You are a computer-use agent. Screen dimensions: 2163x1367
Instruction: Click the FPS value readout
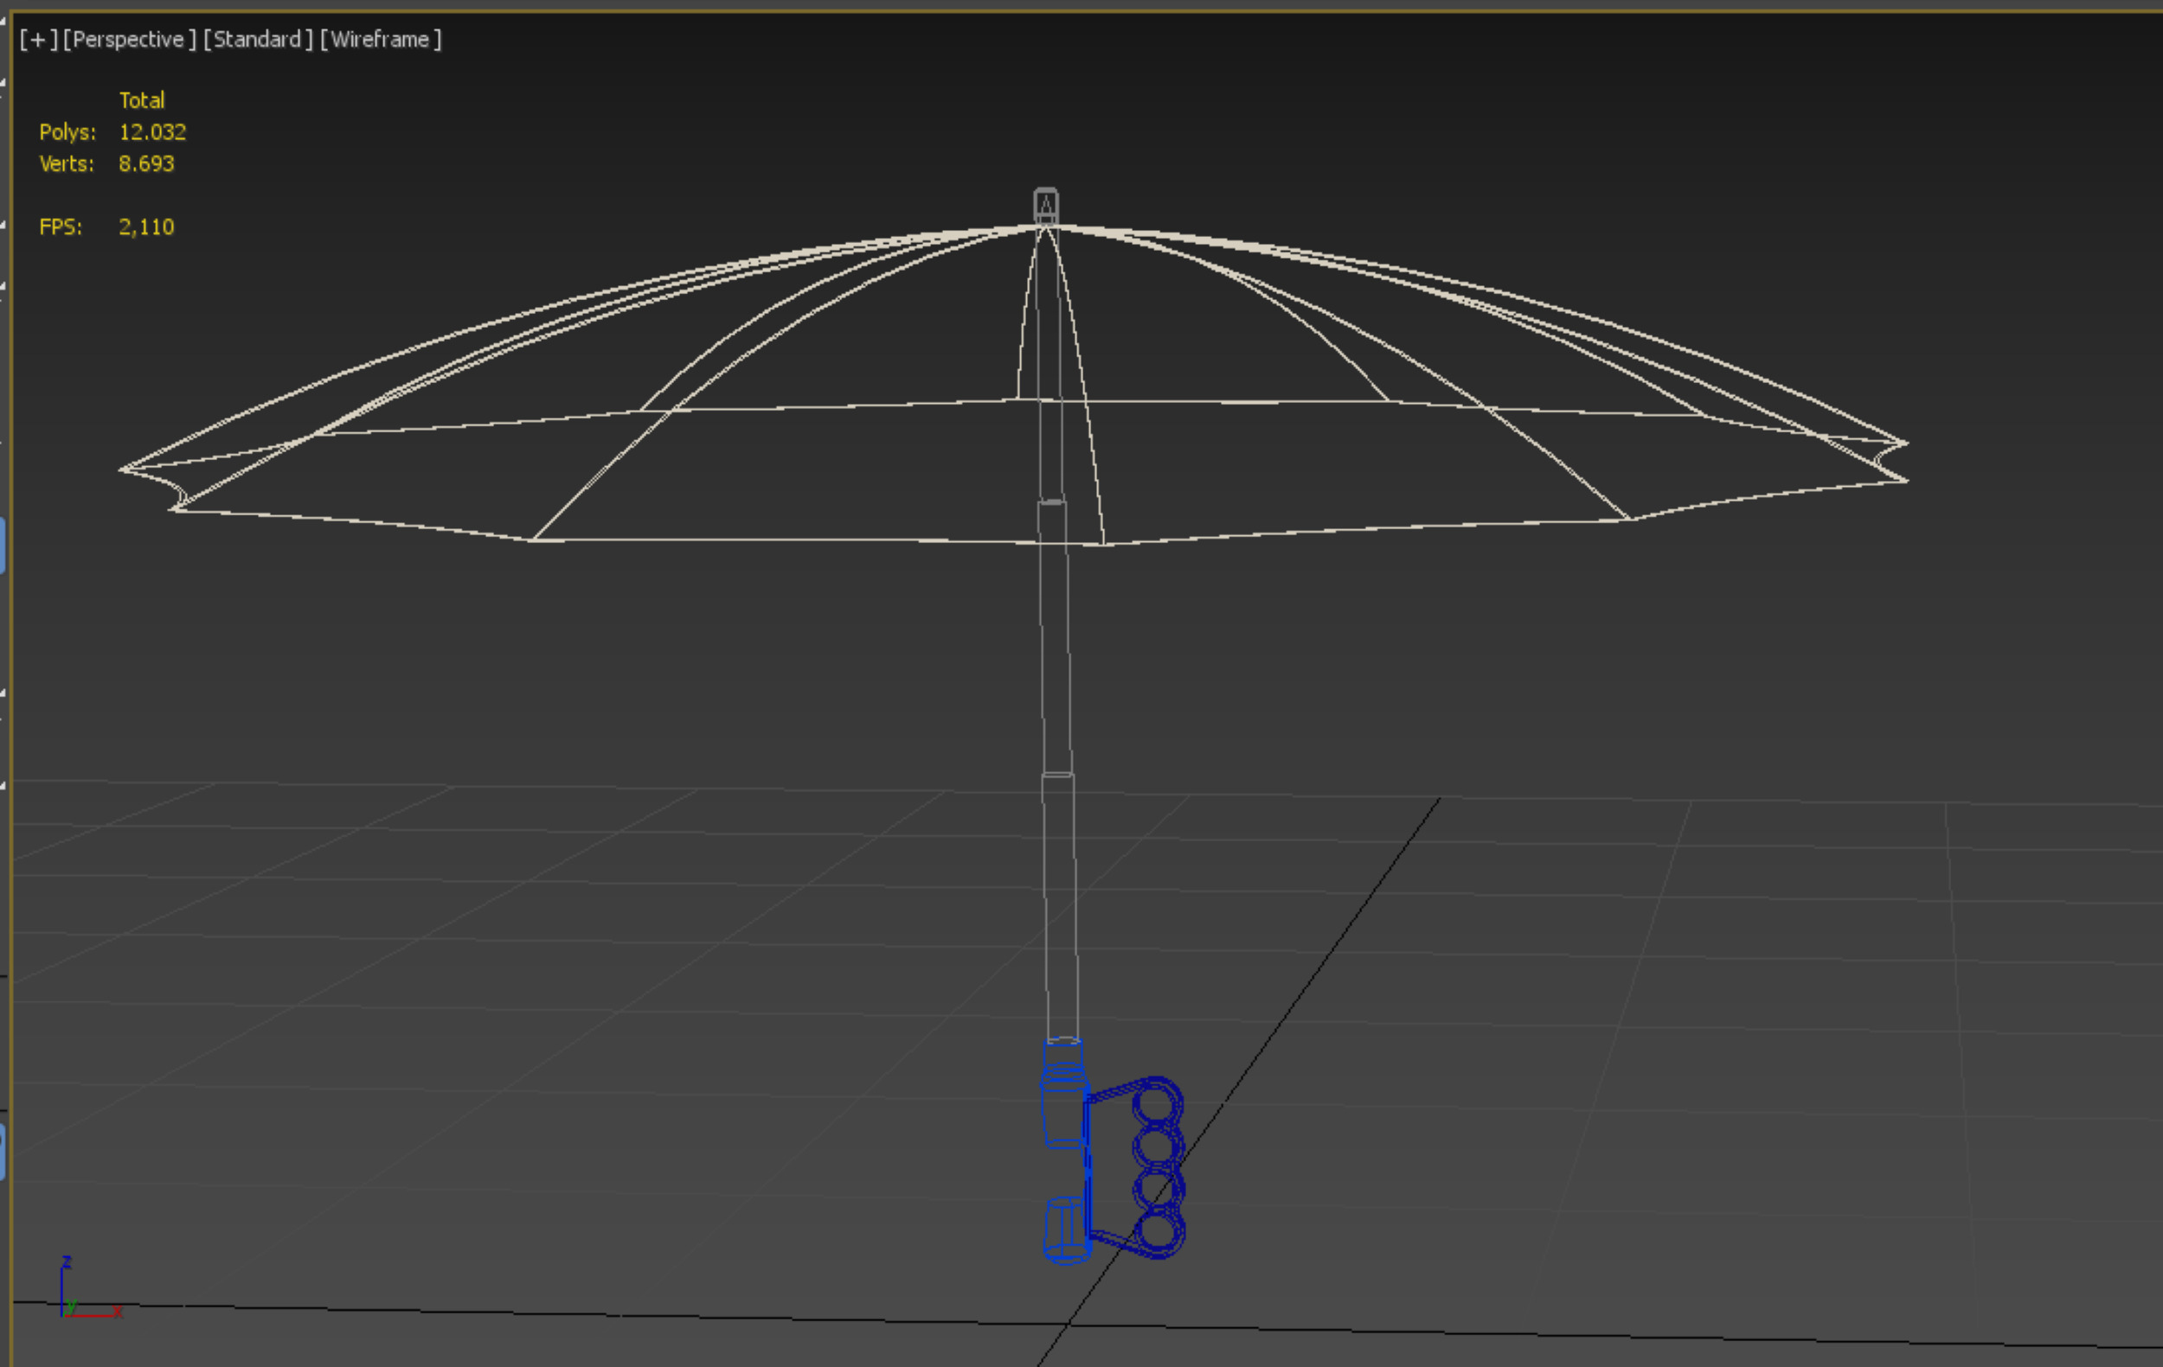coord(145,227)
